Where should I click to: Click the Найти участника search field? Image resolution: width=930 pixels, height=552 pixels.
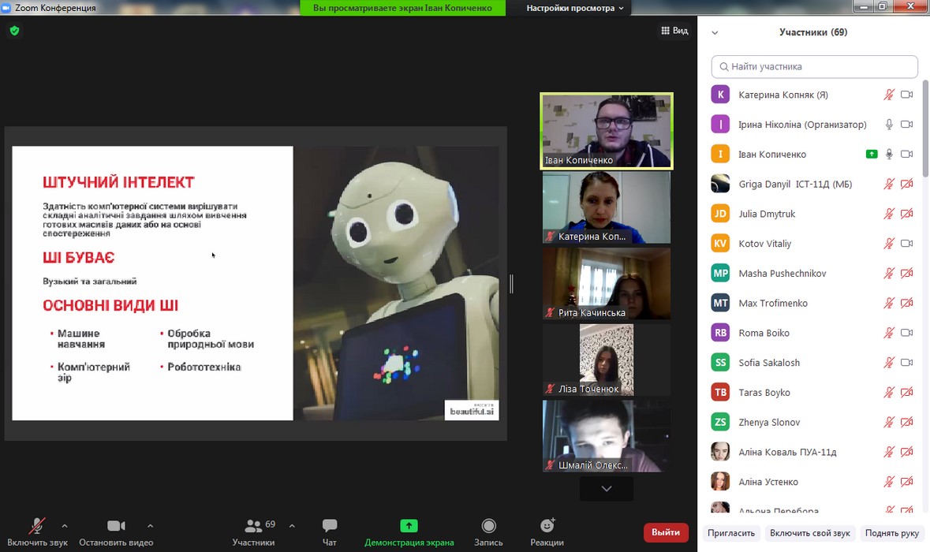click(x=814, y=67)
